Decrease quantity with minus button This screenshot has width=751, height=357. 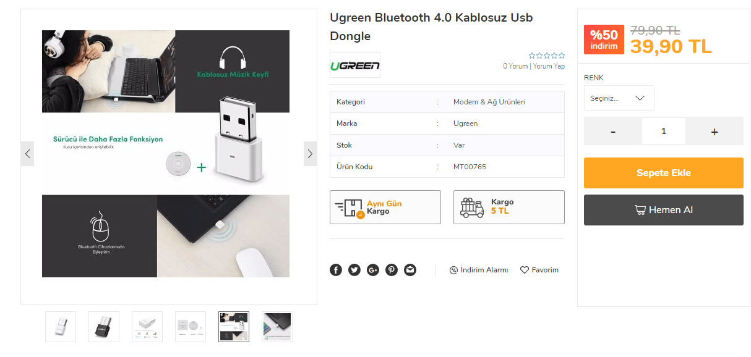coord(613,132)
